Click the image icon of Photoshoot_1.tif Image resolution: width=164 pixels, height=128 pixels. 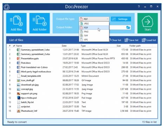(x=19, y=111)
